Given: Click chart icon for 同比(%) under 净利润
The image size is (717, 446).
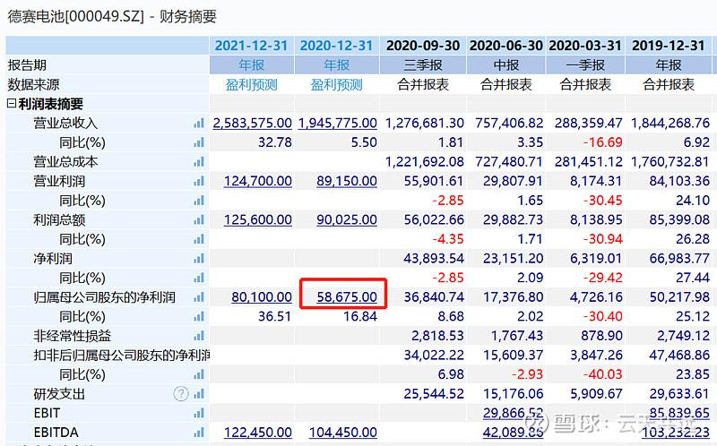Looking at the screenshot, I should click(199, 278).
